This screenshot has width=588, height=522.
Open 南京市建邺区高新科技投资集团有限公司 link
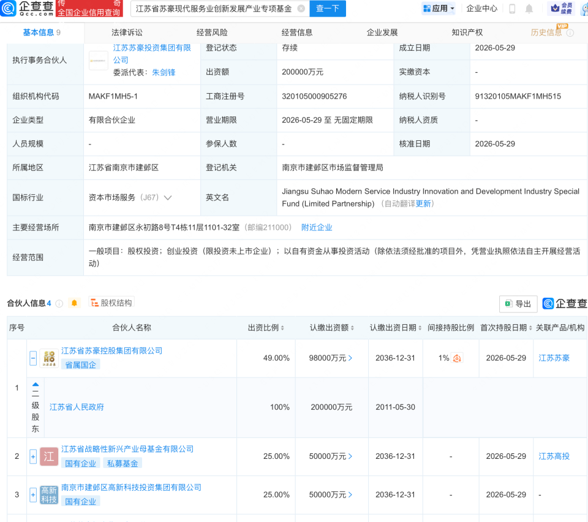[131, 488]
